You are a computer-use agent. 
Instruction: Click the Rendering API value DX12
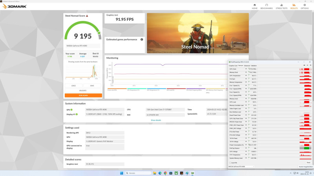105,133
